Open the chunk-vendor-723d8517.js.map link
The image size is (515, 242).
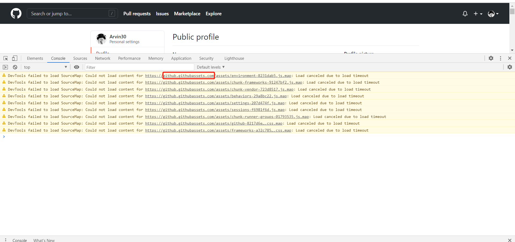coord(219,90)
